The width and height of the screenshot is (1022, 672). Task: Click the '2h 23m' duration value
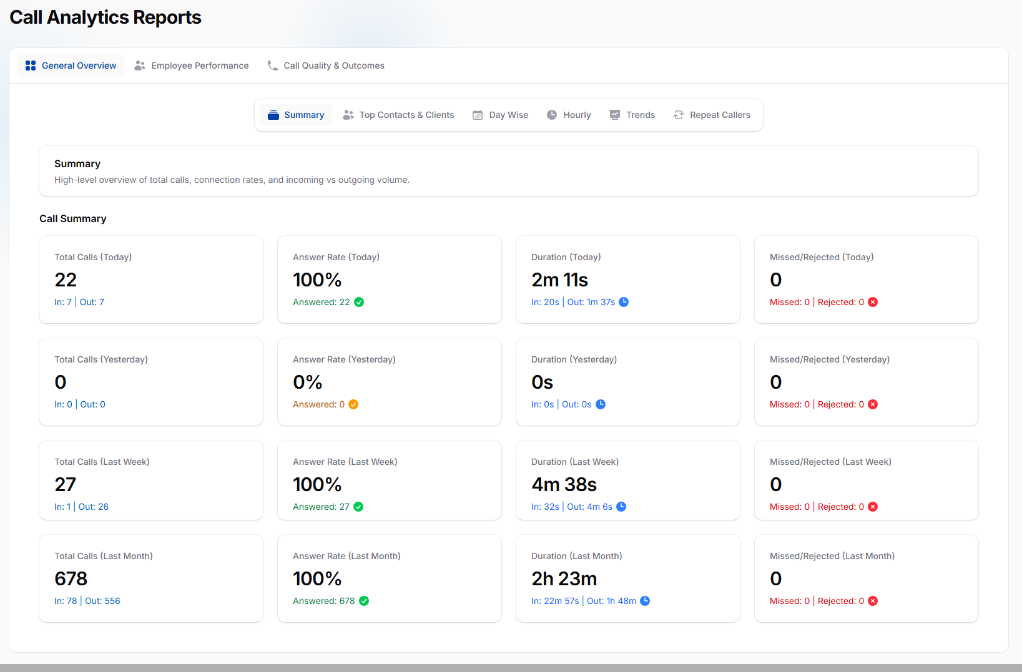click(x=564, y=578)
